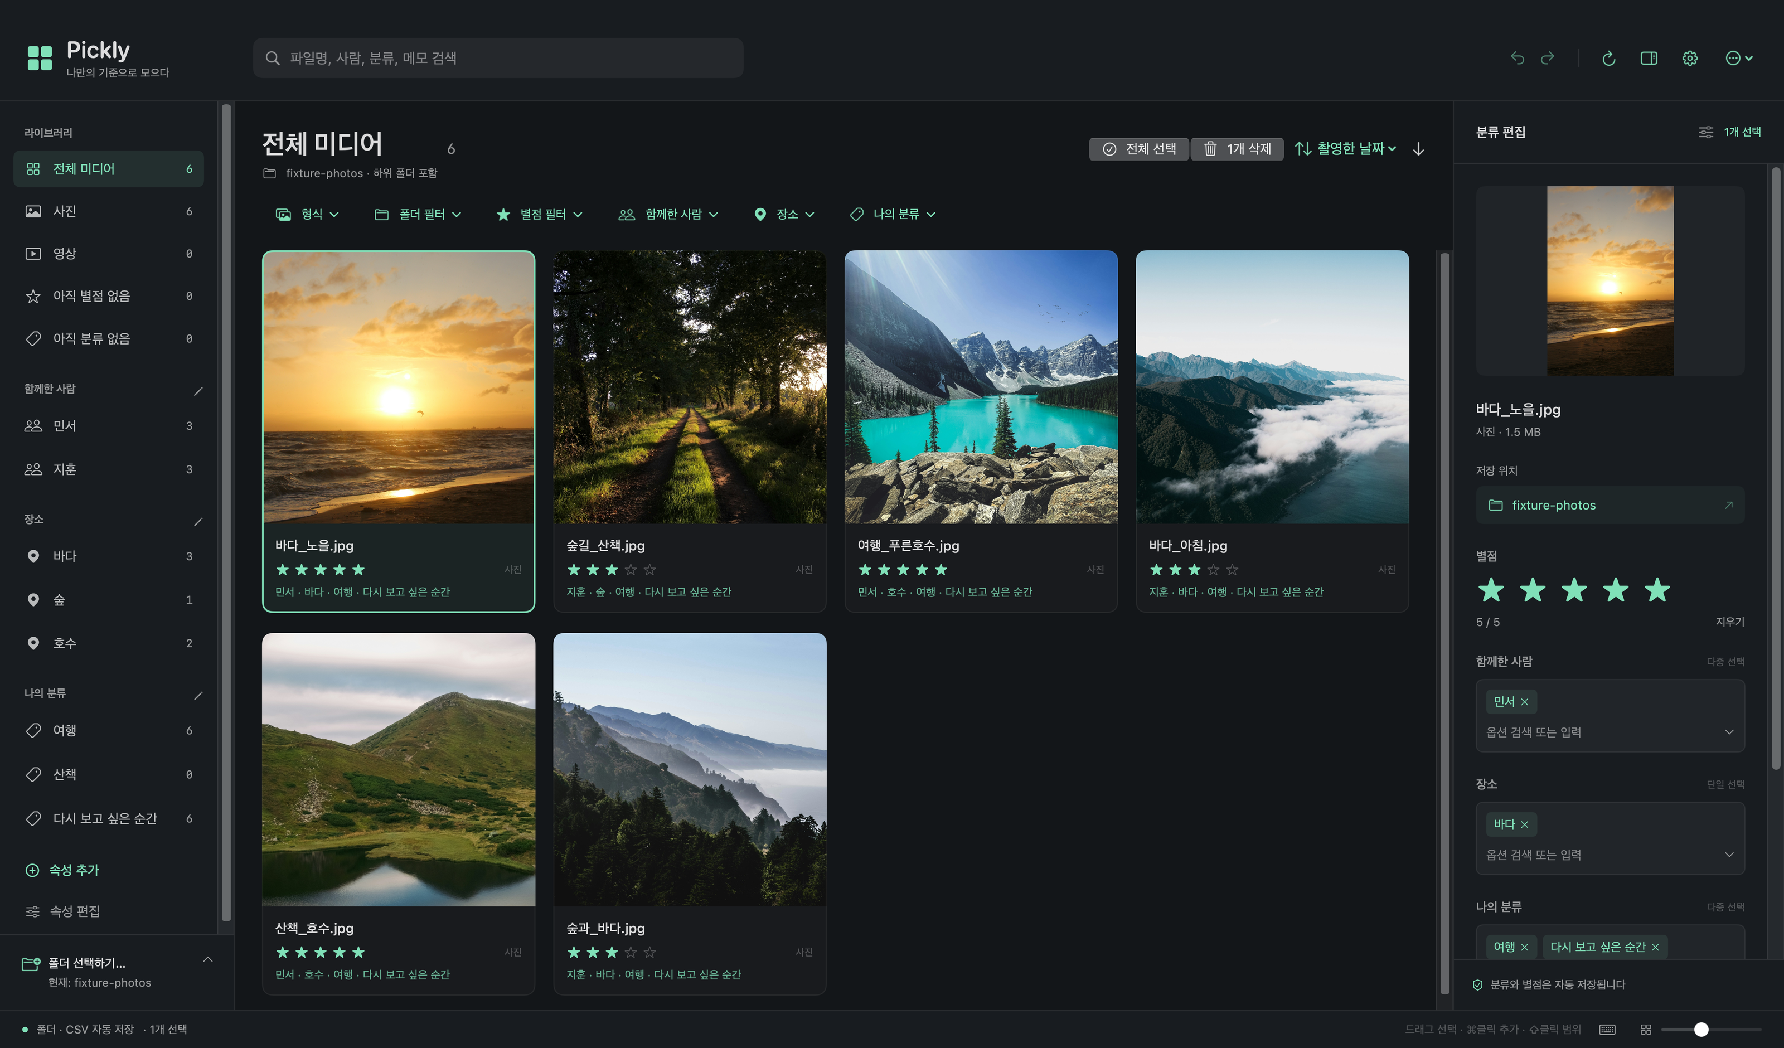Set rating to first star in 별점 panel
The width and height of the screenshot is (1784, 1048).
(x=1491, y=590)
